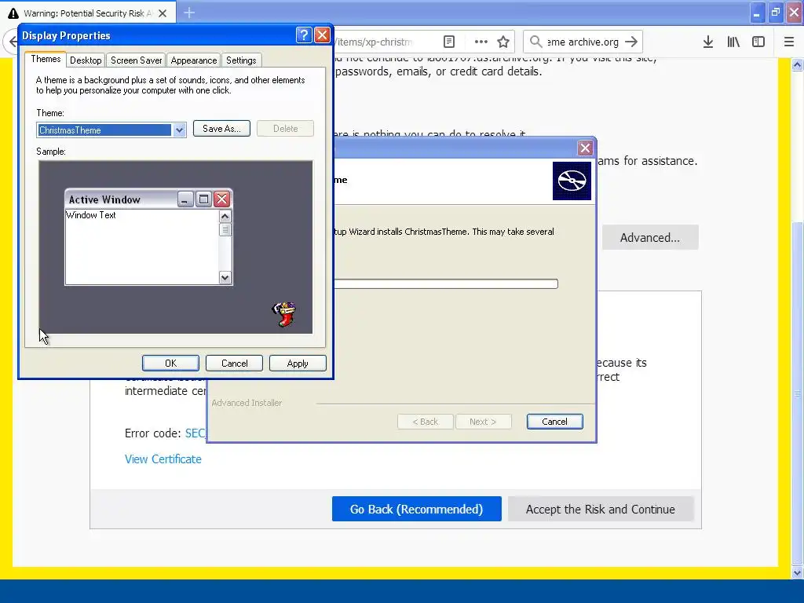Toggle Firefox sidebar icon
804x603 pixels.
pyautogui.click(x=758, y=42)
